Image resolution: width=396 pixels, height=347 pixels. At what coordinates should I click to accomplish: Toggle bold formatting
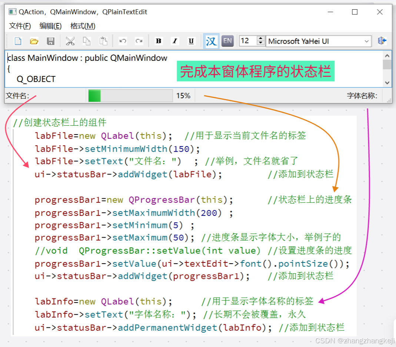[x=159, y=41]
